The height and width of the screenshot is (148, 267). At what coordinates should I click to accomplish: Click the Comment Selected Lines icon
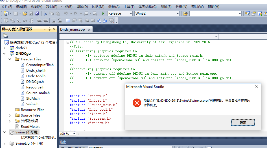click(54, 21)
